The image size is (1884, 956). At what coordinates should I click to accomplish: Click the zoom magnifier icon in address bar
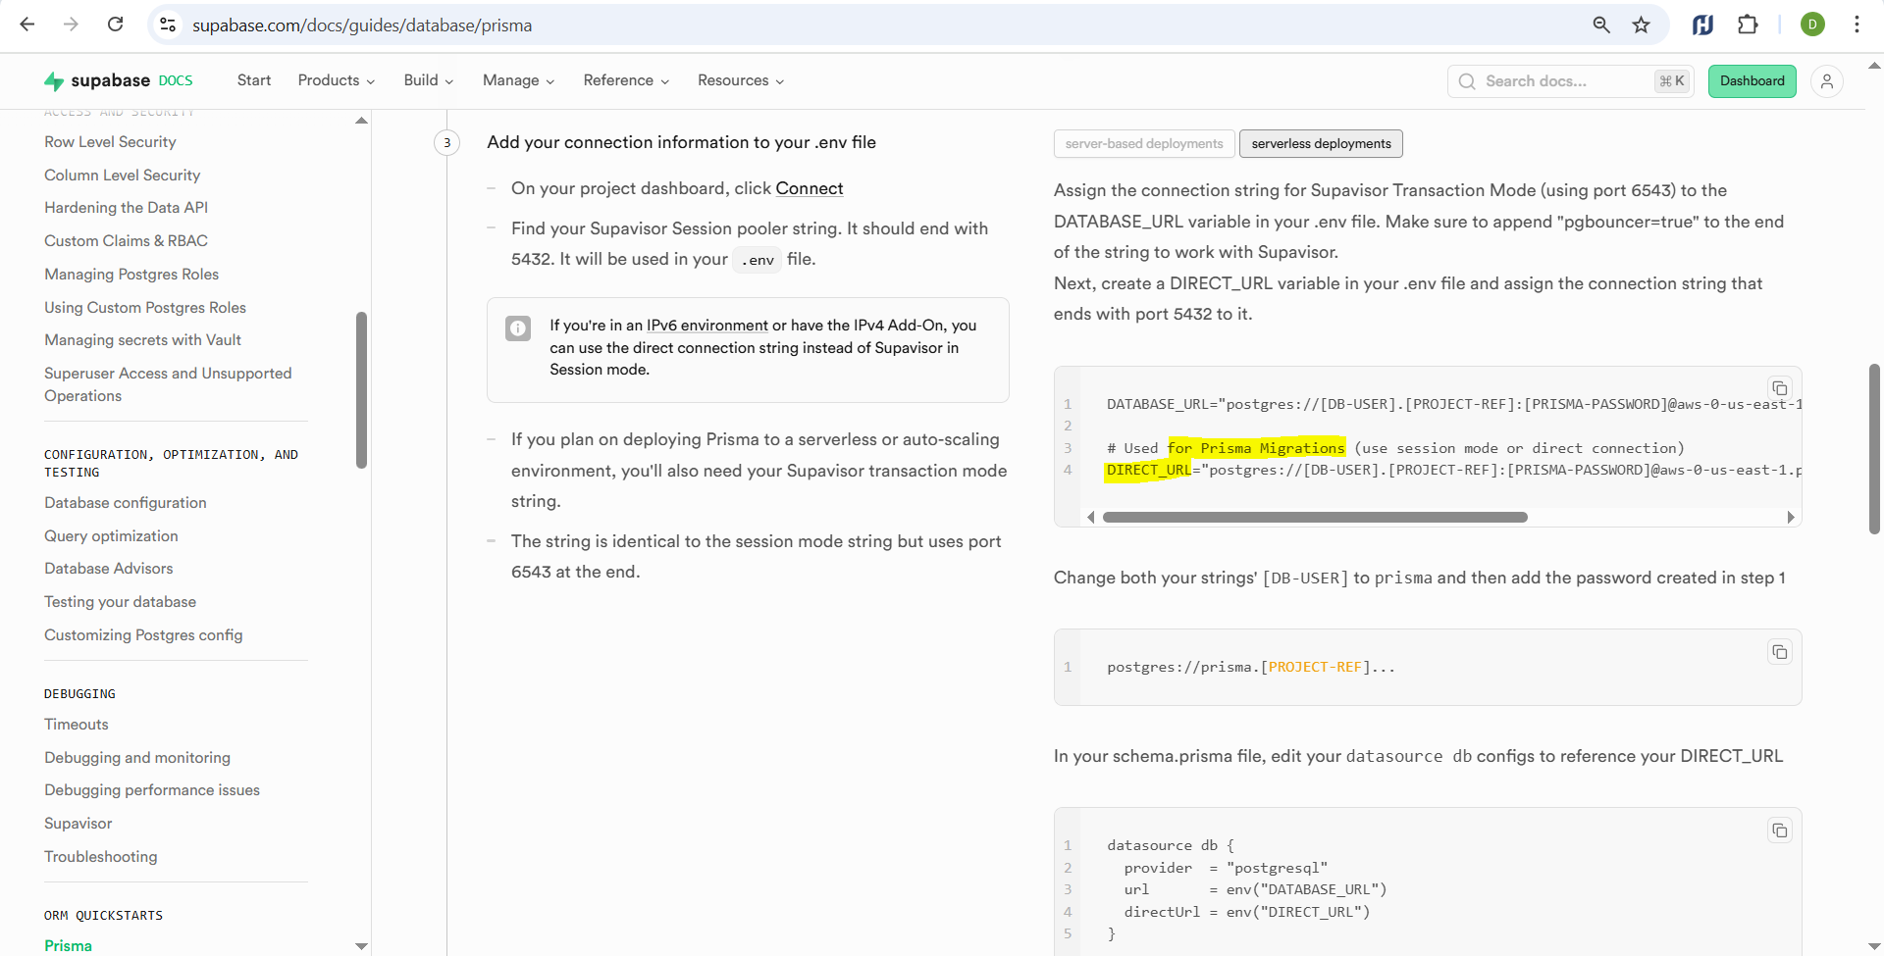pos(1601,25)
